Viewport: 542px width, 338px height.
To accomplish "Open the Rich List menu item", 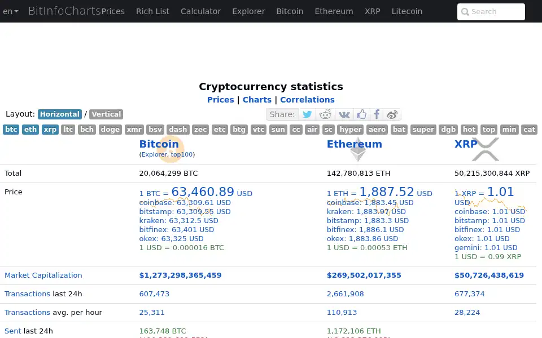I will 153,11.
